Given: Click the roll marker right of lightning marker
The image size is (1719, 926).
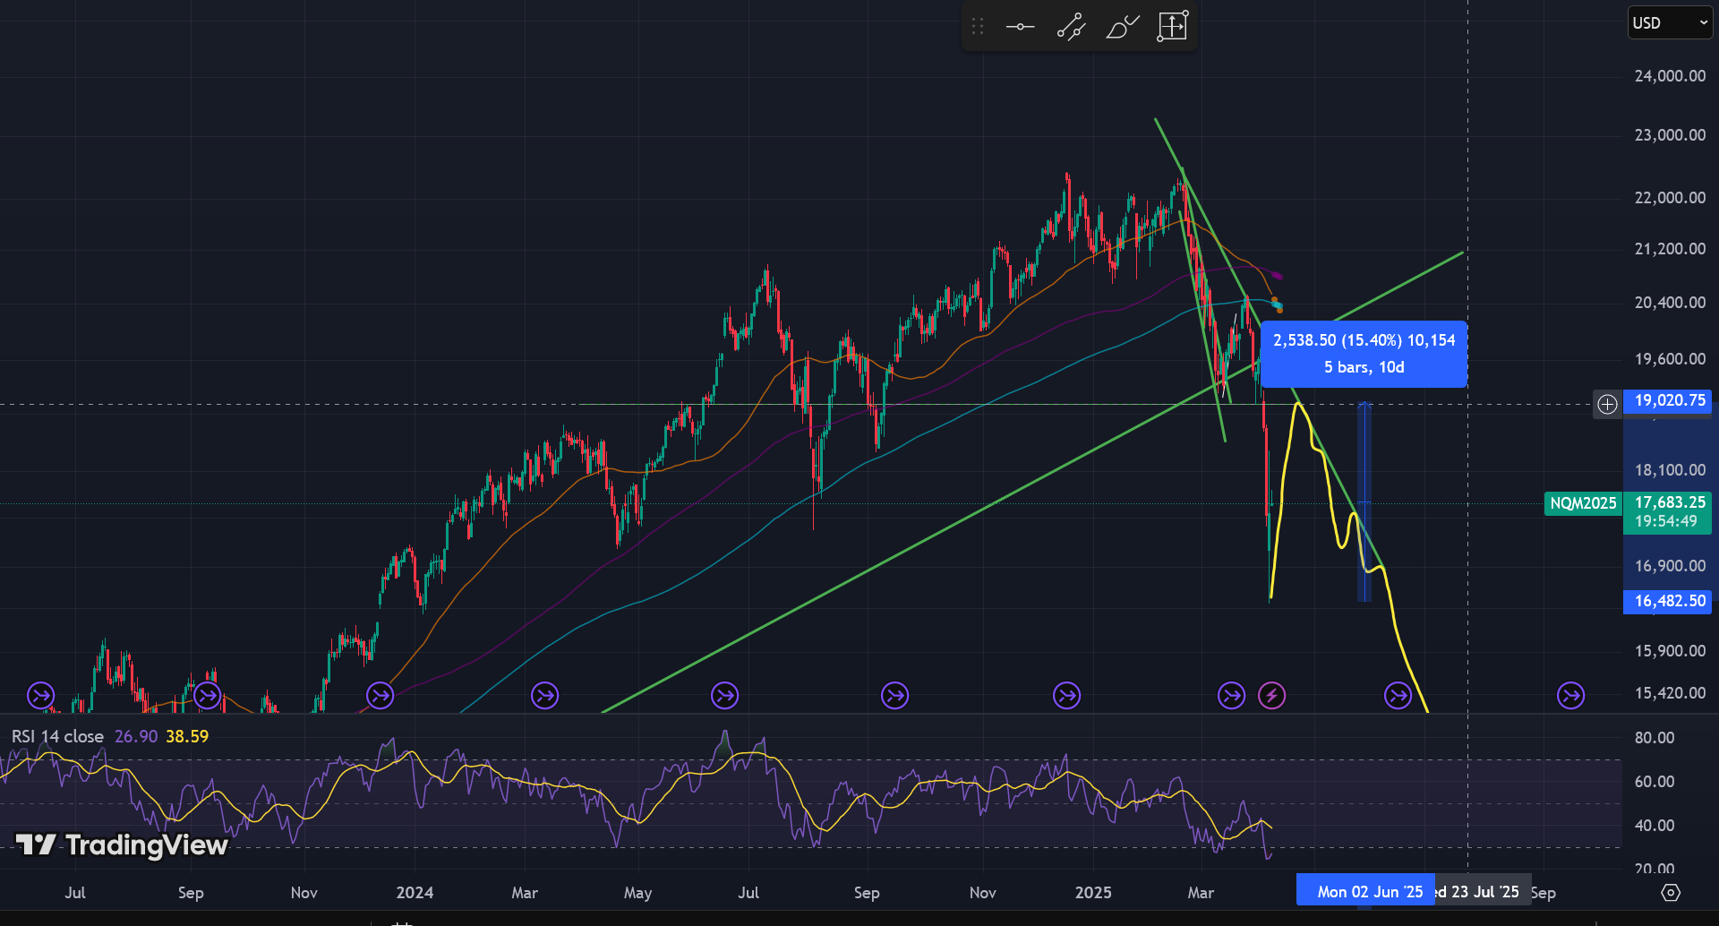Looking at the screenshot, I should [1398, 695].
